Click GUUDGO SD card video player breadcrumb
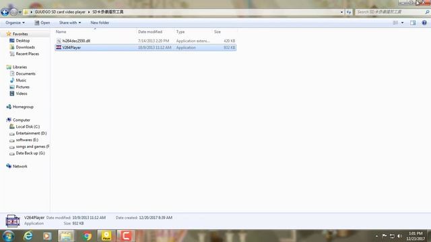The width and height of the screenshot is (431, 242). pos(60,12)
